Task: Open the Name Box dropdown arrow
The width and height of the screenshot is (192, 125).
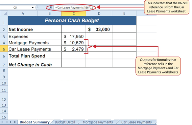Action: 33,8
